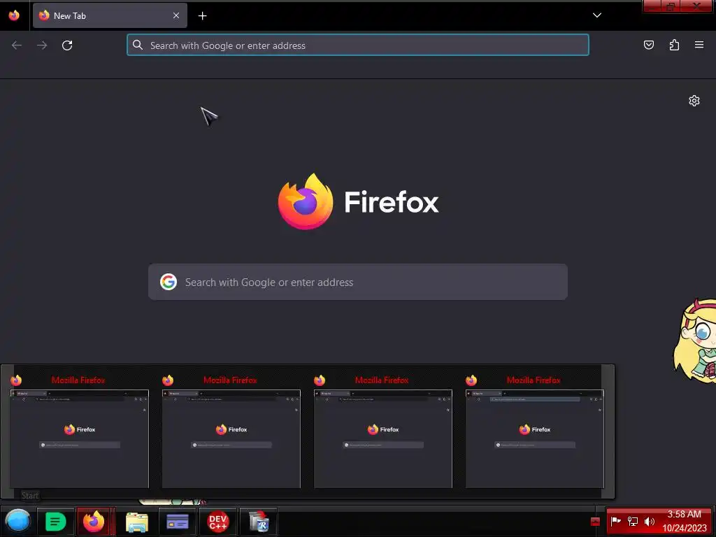Open the Extensions puzzle icon
The height and width of the screenshot is (537, 716).
coord(674,45)
